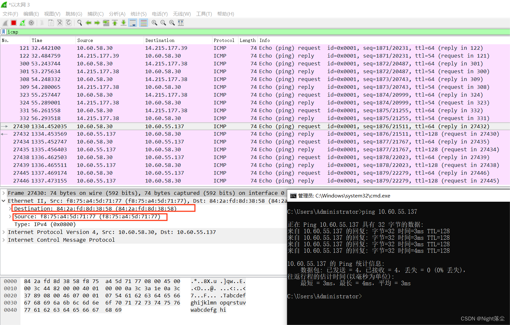510x325 pixels.
Task: Open the 工具(T) menu
Action: pyautogui.click(x=204, y=14)
